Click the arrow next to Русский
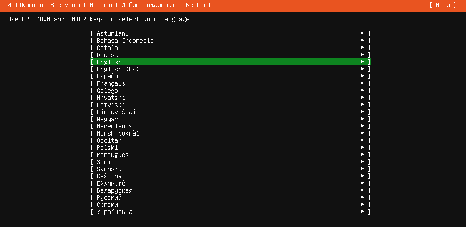 363,198
